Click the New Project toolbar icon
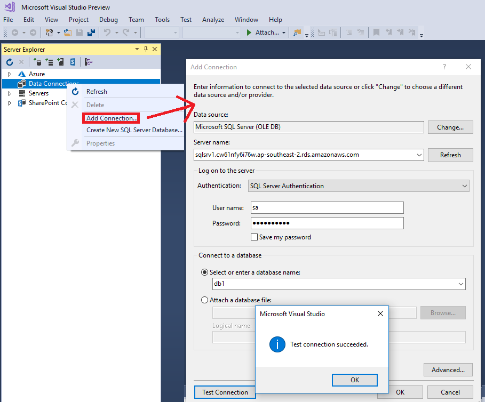Screen dimensions: 485x402 coord(49,33)
